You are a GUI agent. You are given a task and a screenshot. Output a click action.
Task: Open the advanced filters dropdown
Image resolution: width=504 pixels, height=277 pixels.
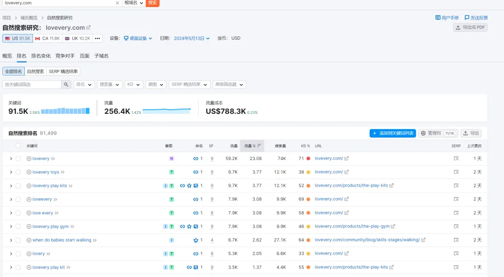click(x=229, y=84)
